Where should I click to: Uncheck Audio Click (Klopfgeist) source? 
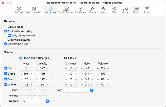[21, 58]
